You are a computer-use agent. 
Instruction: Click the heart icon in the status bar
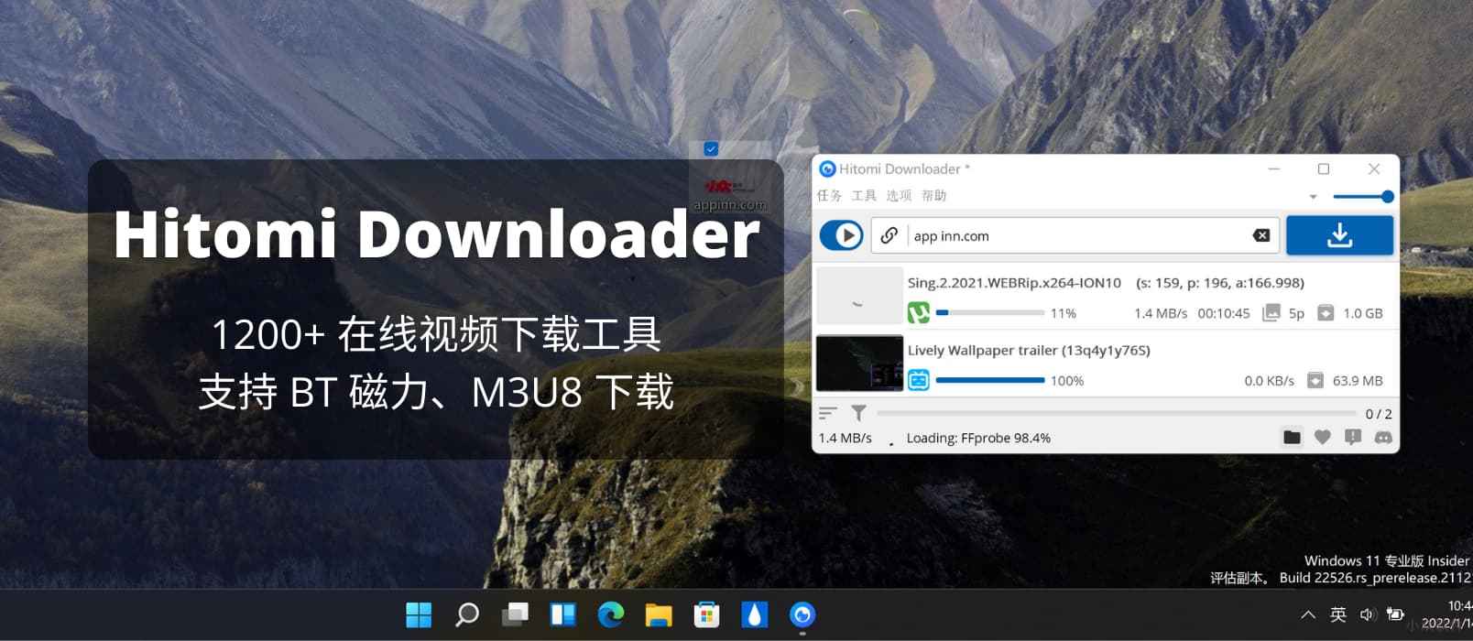pyautogui.click(x=1322, y=438)
